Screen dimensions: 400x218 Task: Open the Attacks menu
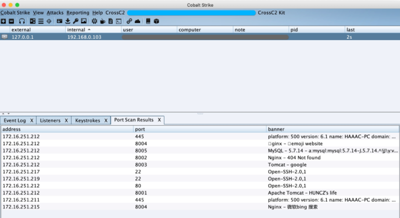point(55,13)
